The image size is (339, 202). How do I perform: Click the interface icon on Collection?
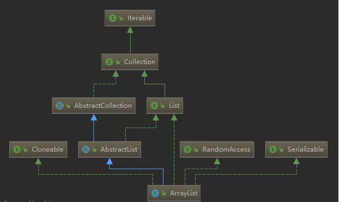(109, 62)
